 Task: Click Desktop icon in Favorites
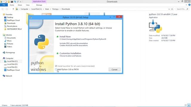[5, 17]
